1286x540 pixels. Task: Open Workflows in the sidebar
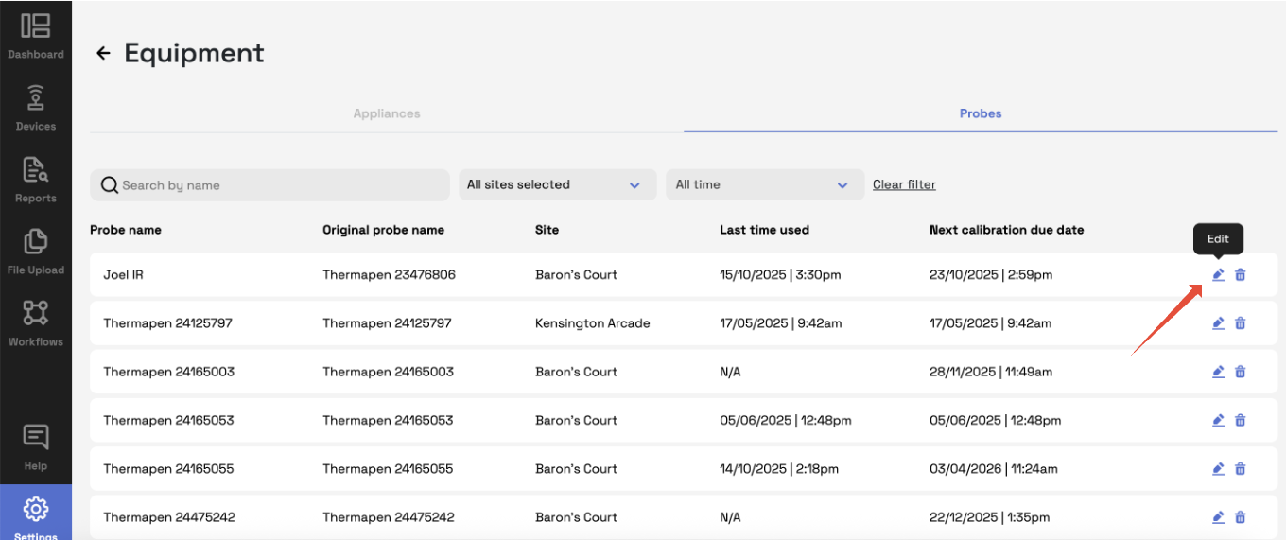36,323
